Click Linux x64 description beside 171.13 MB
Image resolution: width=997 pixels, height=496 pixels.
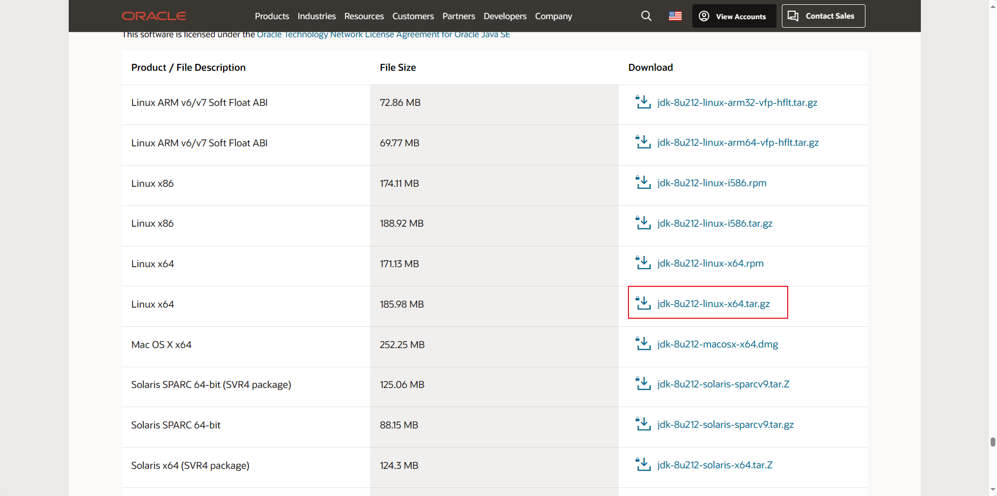(152, 263)
